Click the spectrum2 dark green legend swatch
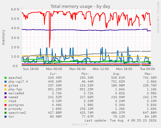Screen dimensions: 161x128 coord(6,113)
